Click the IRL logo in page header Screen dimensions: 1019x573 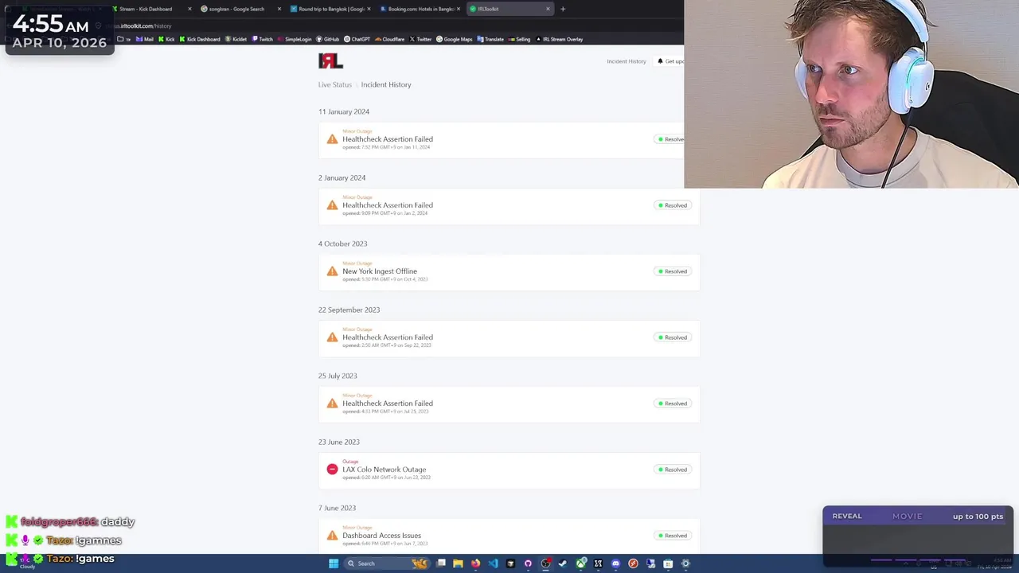point(330,61)
